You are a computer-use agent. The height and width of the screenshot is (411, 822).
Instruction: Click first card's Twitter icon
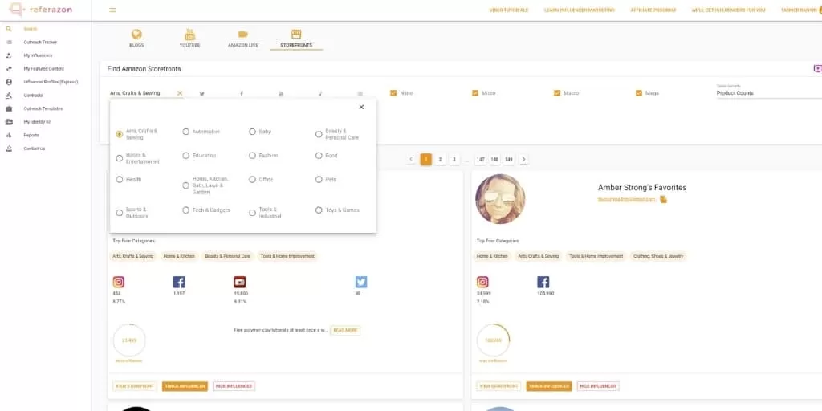361,282
